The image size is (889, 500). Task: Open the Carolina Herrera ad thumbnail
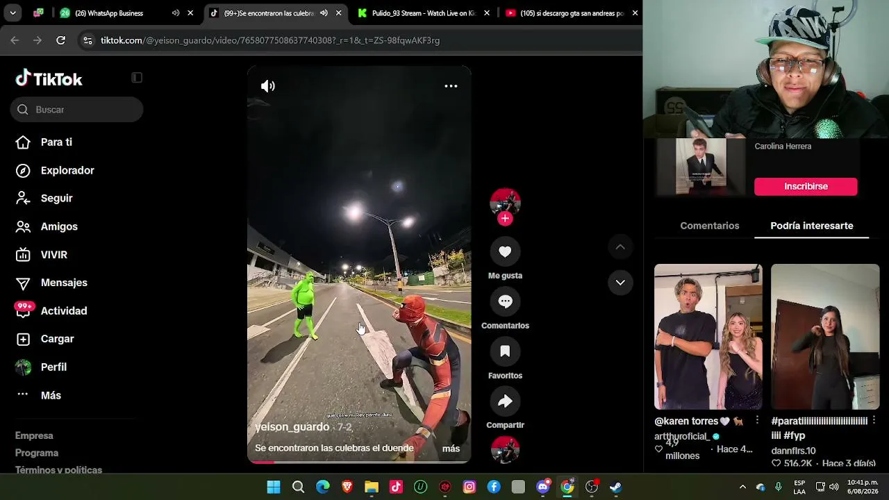(x=701, y=167)
